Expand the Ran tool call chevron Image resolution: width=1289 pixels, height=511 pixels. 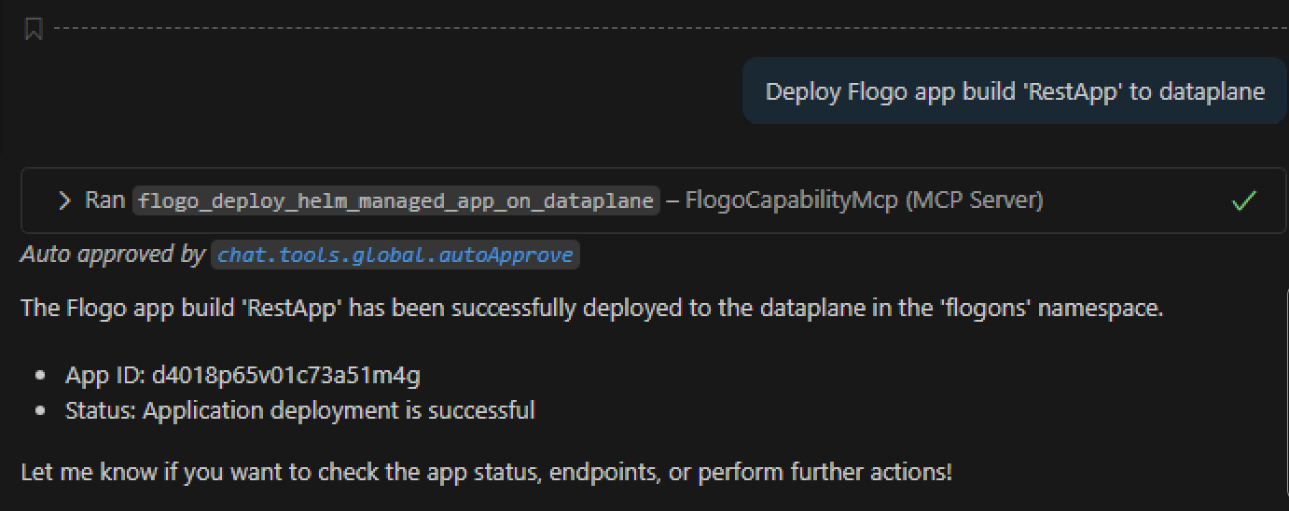pyautogui.click(x=64, y=200)
